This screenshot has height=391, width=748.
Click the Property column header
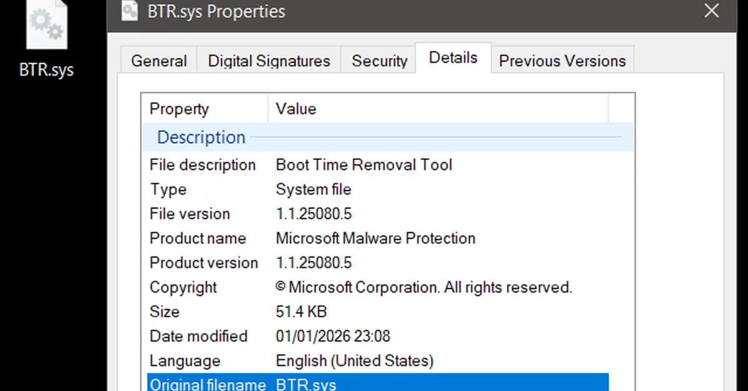pos(205,109)
